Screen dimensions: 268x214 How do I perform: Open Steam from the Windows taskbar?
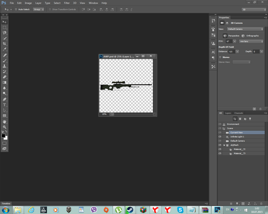(129, 210)
